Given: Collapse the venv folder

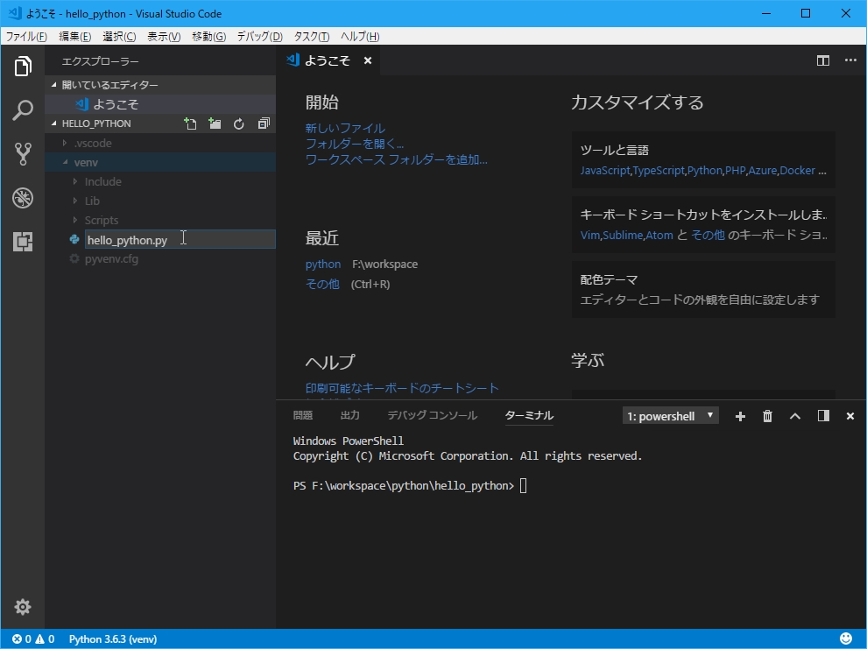Looking at the screenshot, I should click(x=160, y=163).
